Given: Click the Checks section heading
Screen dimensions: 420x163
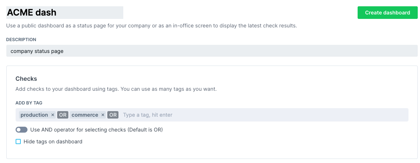Looking at the screenshot, I should click(x=26, y=79).
